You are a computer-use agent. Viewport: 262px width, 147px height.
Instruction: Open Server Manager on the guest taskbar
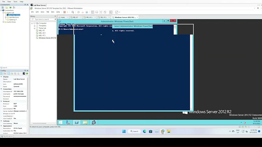[x=68, y=123]
